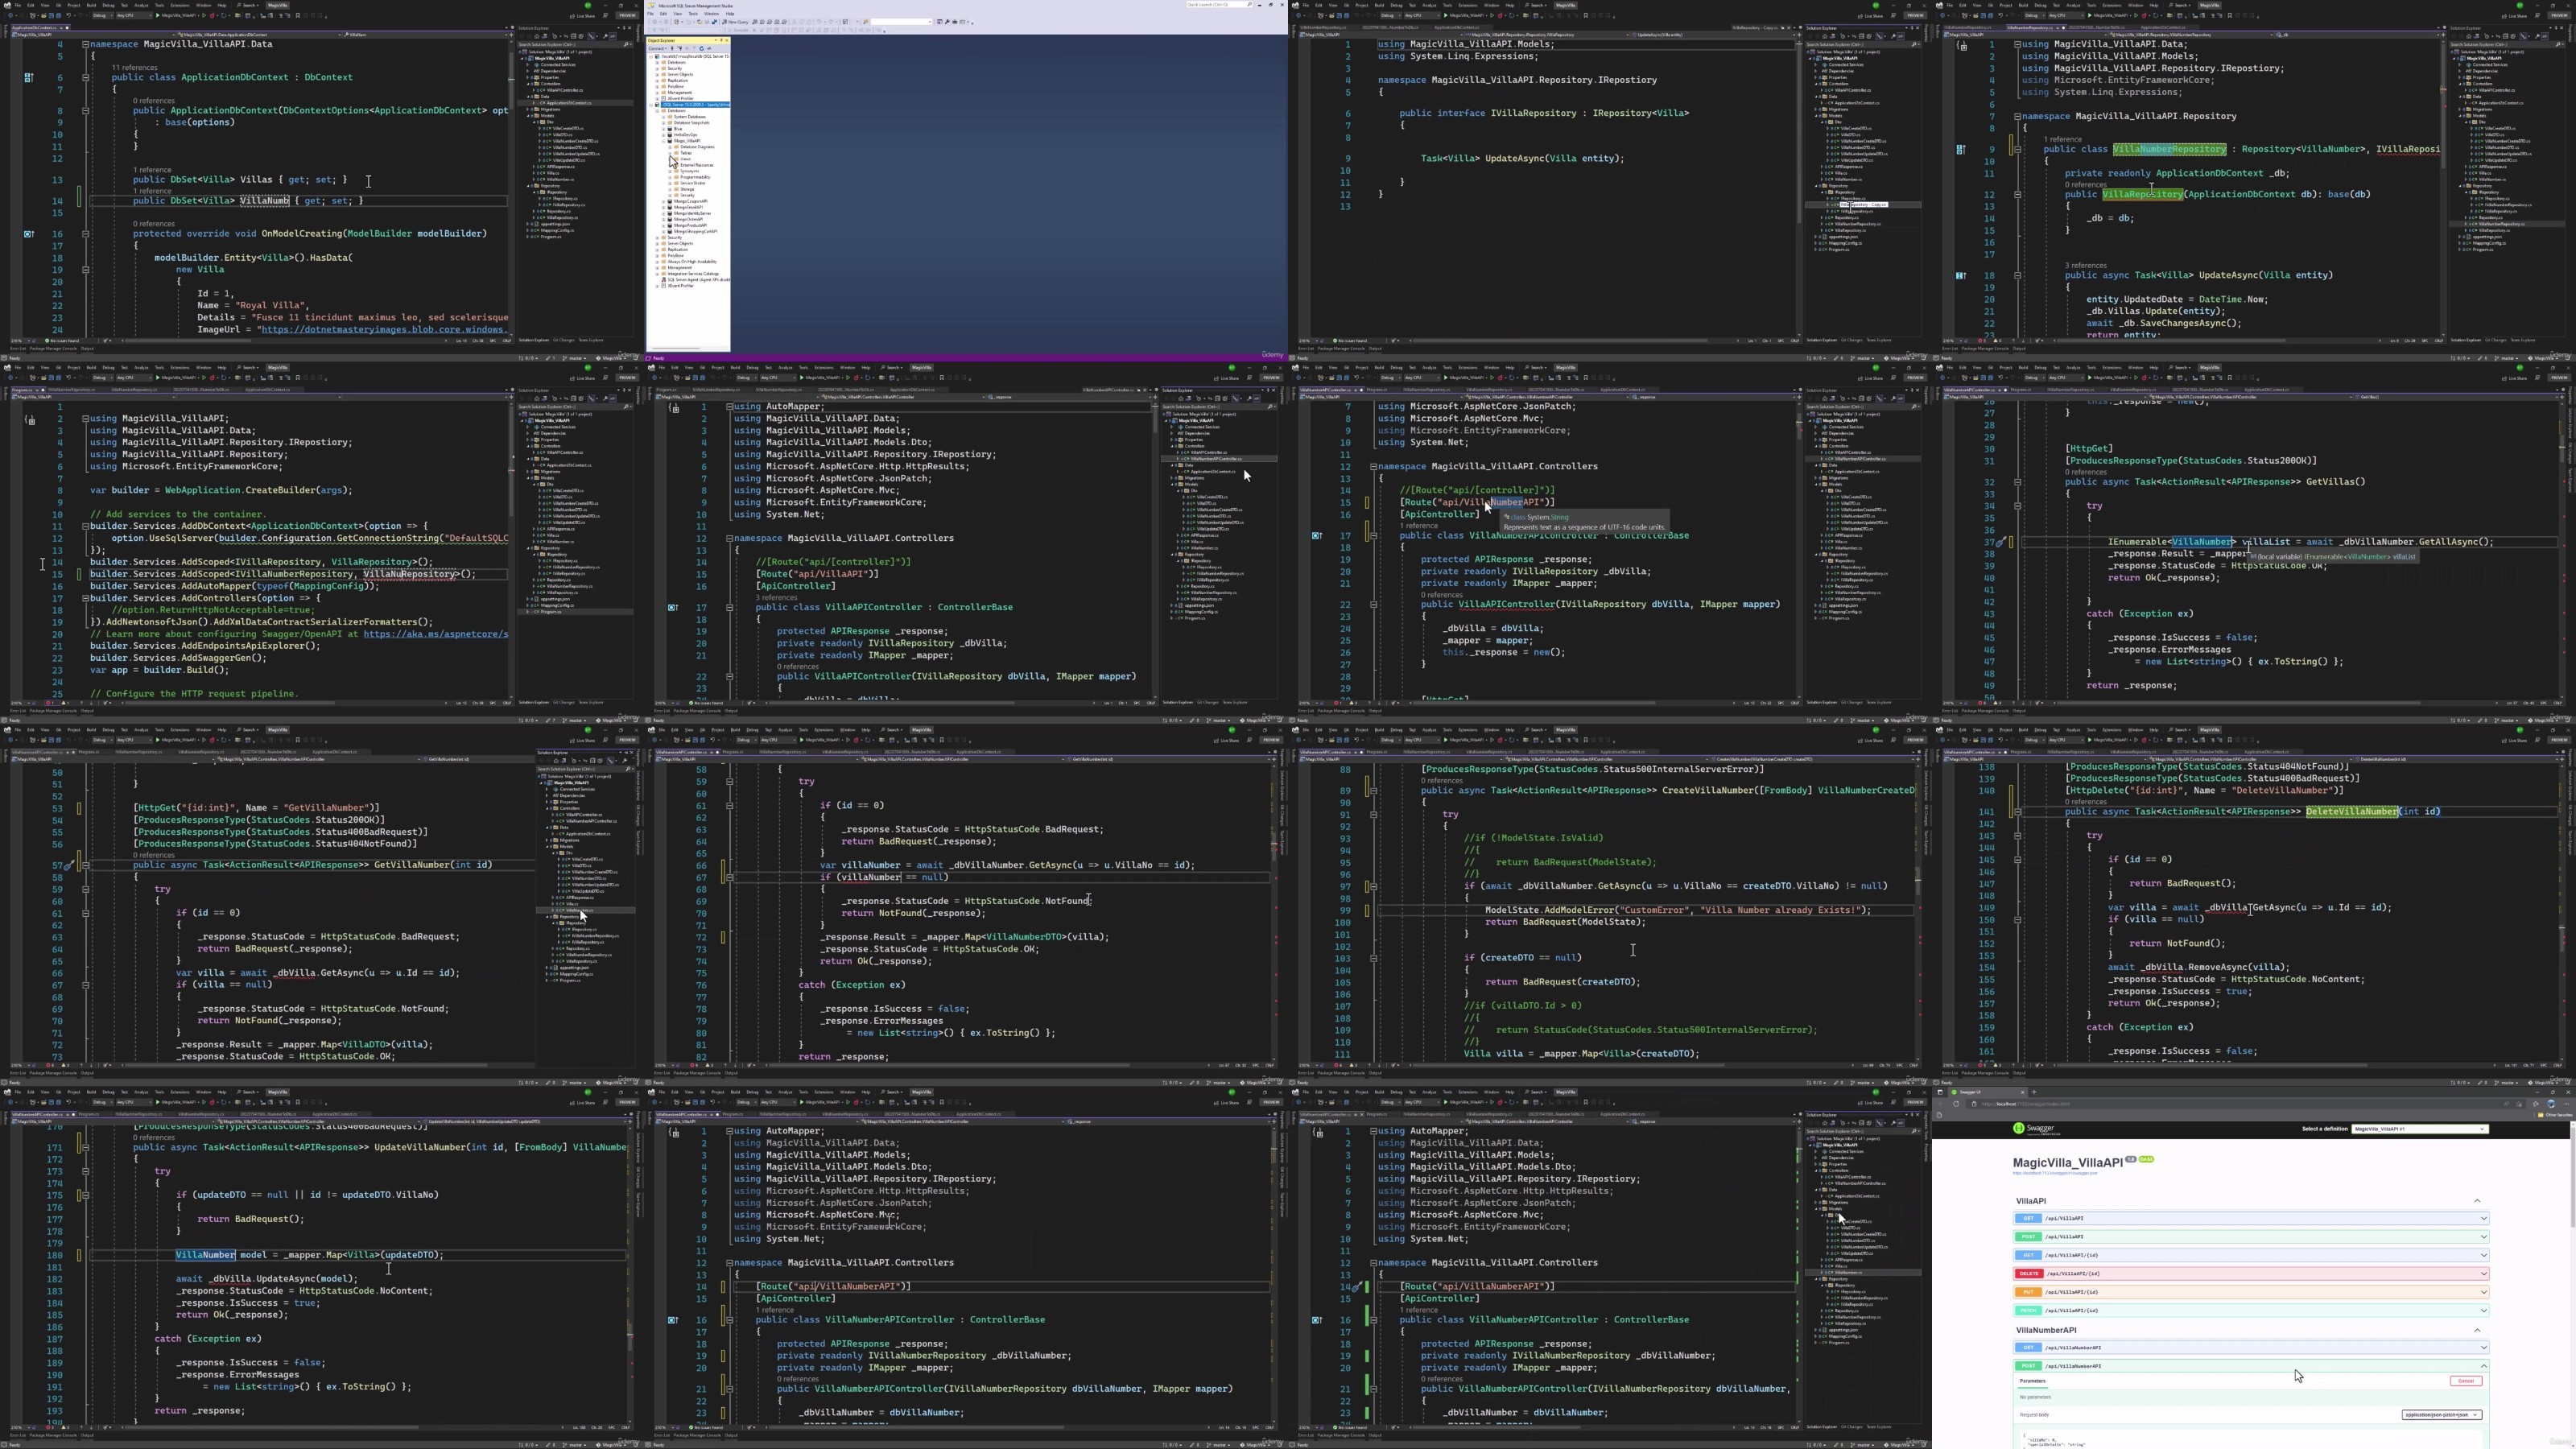This screenshot has height=1449, width=2576.
Task: Click the Disconnect icon in SSMS Object Explorer
Action: click(x=681, y=48)
